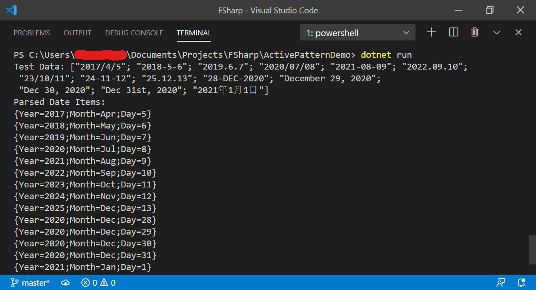Open the feedback icon in status bar
The image size is (536, 290).
pos(501,283)
